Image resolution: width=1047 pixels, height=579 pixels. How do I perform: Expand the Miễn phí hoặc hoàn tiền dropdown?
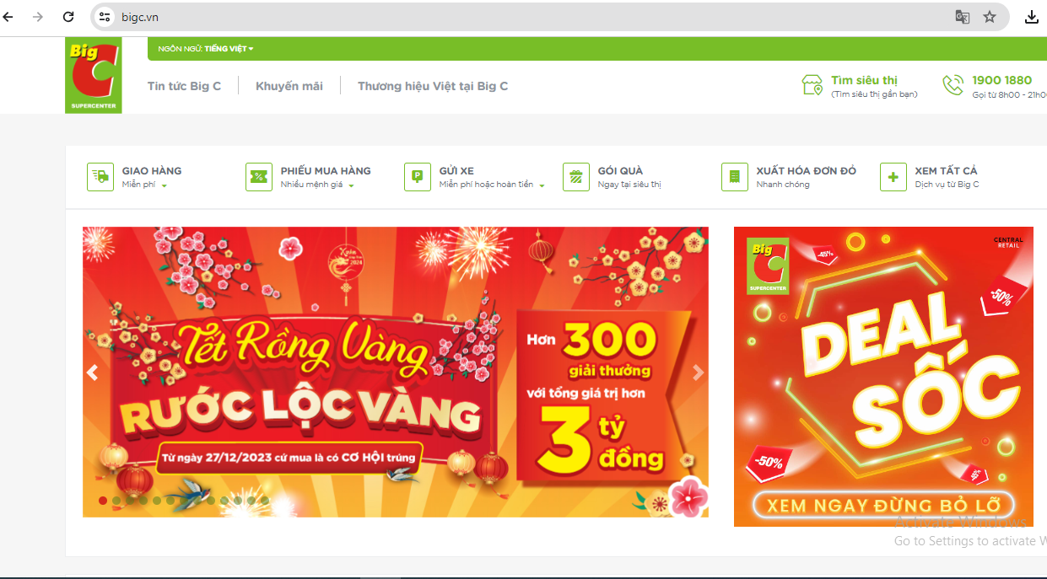click(542, 185)
